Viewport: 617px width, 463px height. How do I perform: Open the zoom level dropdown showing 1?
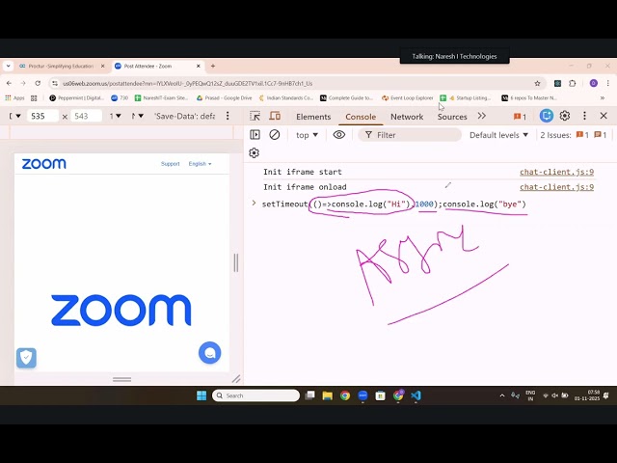(x=115, y=116)
